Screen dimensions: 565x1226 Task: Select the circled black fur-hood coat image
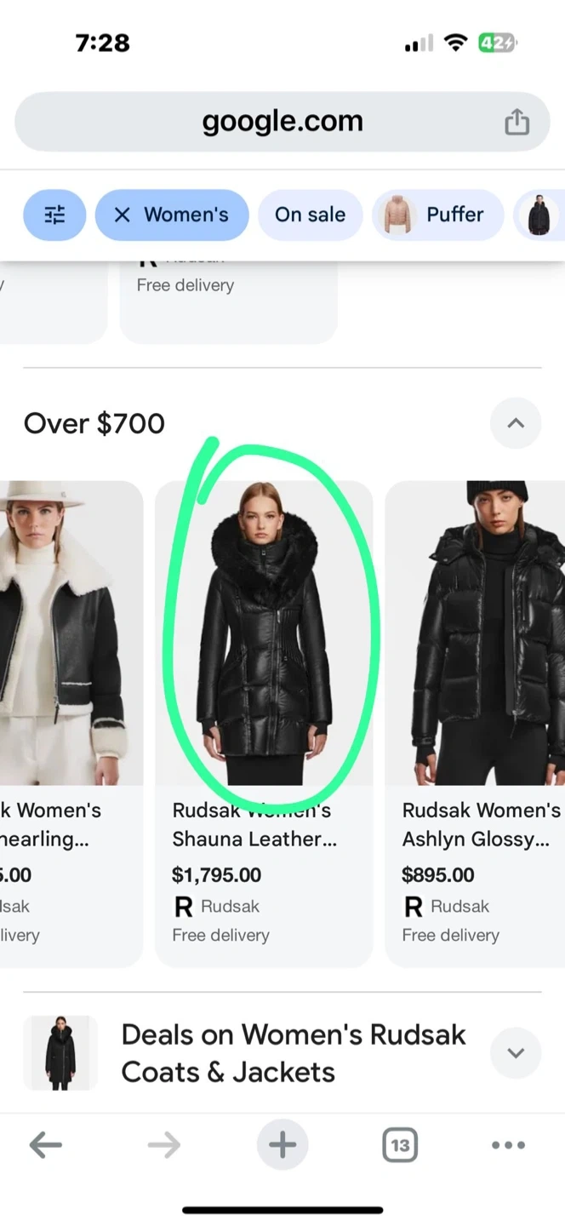click(x=264, y=633)
